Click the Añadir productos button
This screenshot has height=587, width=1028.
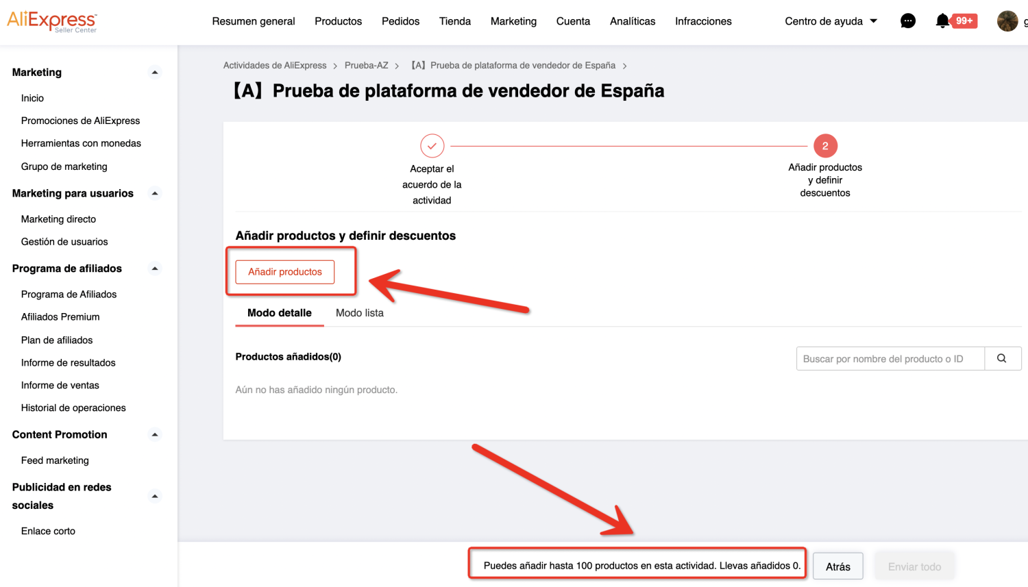click(x=285, y=272)
